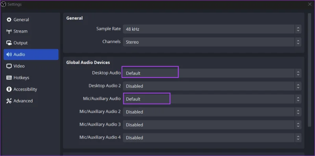Click the Sample Rate label
The height and width of the screenshot is (156, 315).
pyautogui.click(x=109, y=29)
